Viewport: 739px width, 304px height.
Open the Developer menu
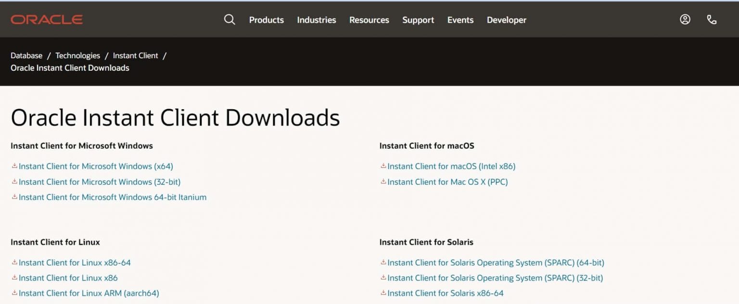(x=506, y=20)
